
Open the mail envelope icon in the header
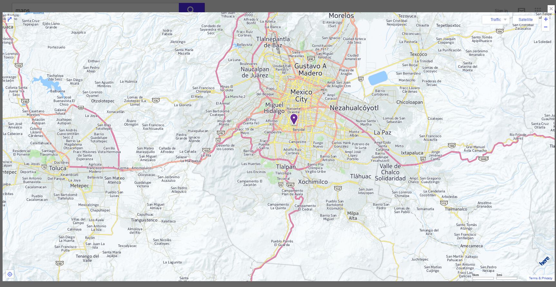(x=522, y=10)
